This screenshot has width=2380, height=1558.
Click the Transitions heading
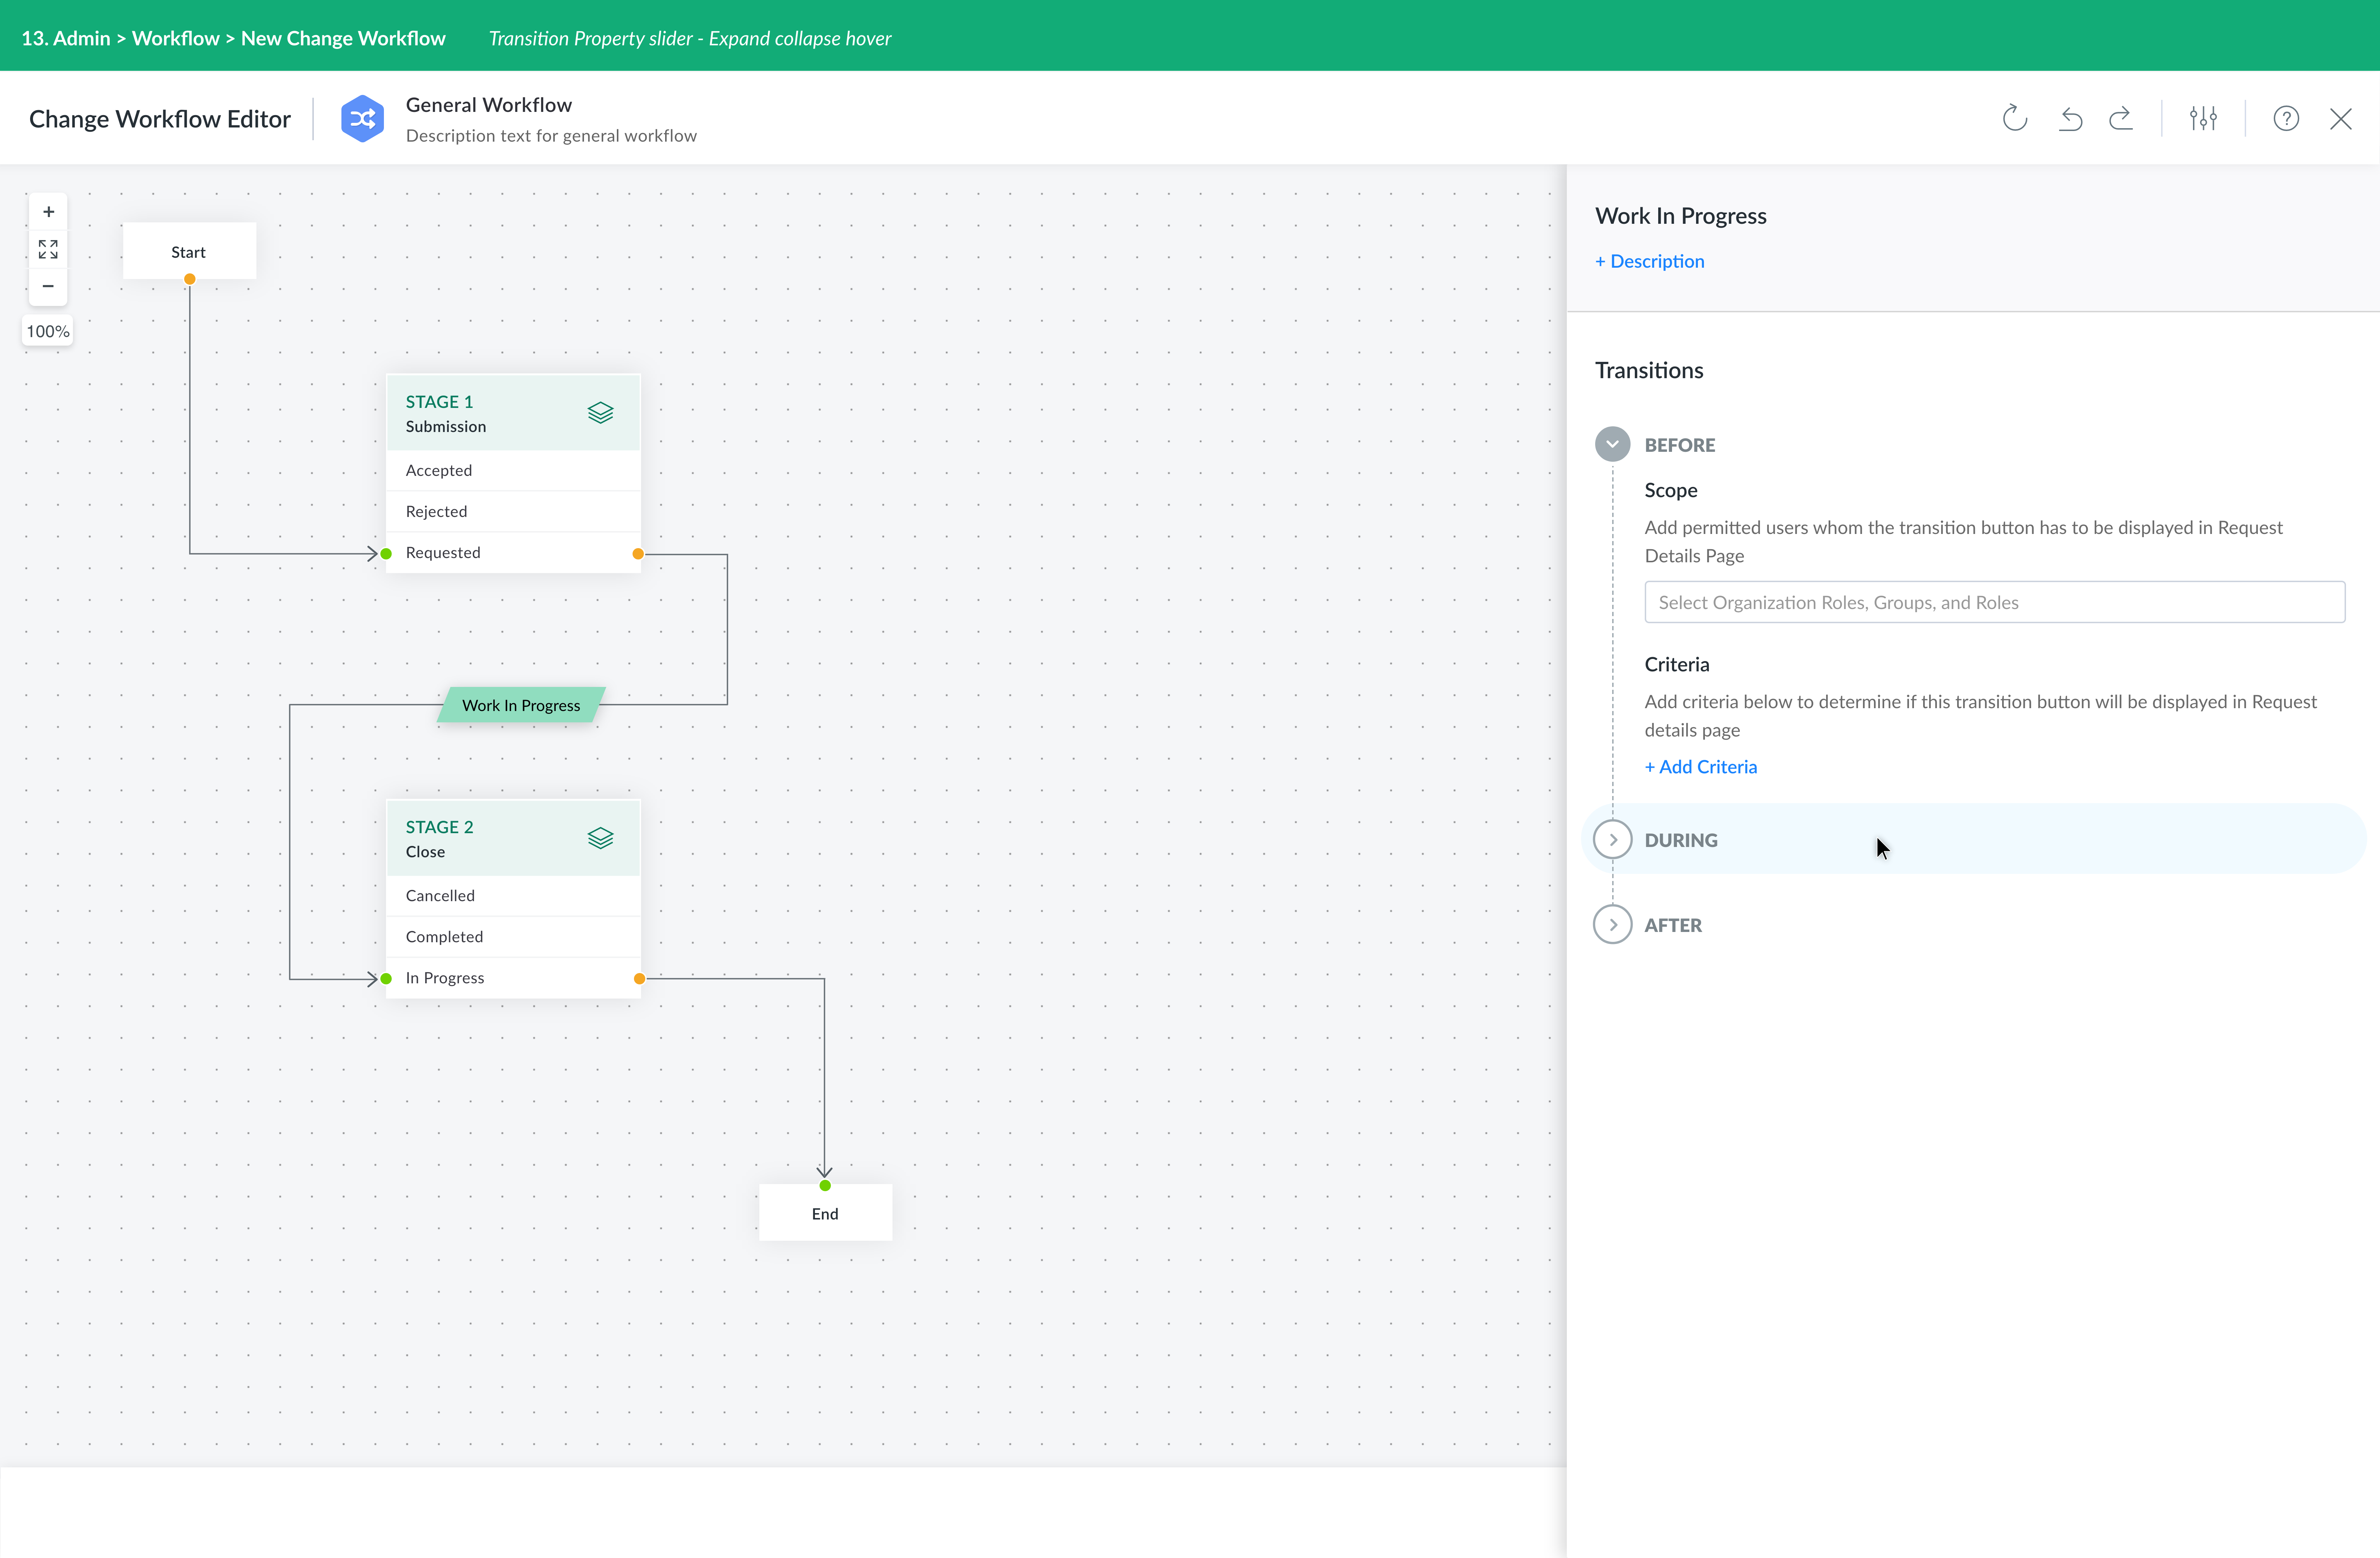point(1649,370)
